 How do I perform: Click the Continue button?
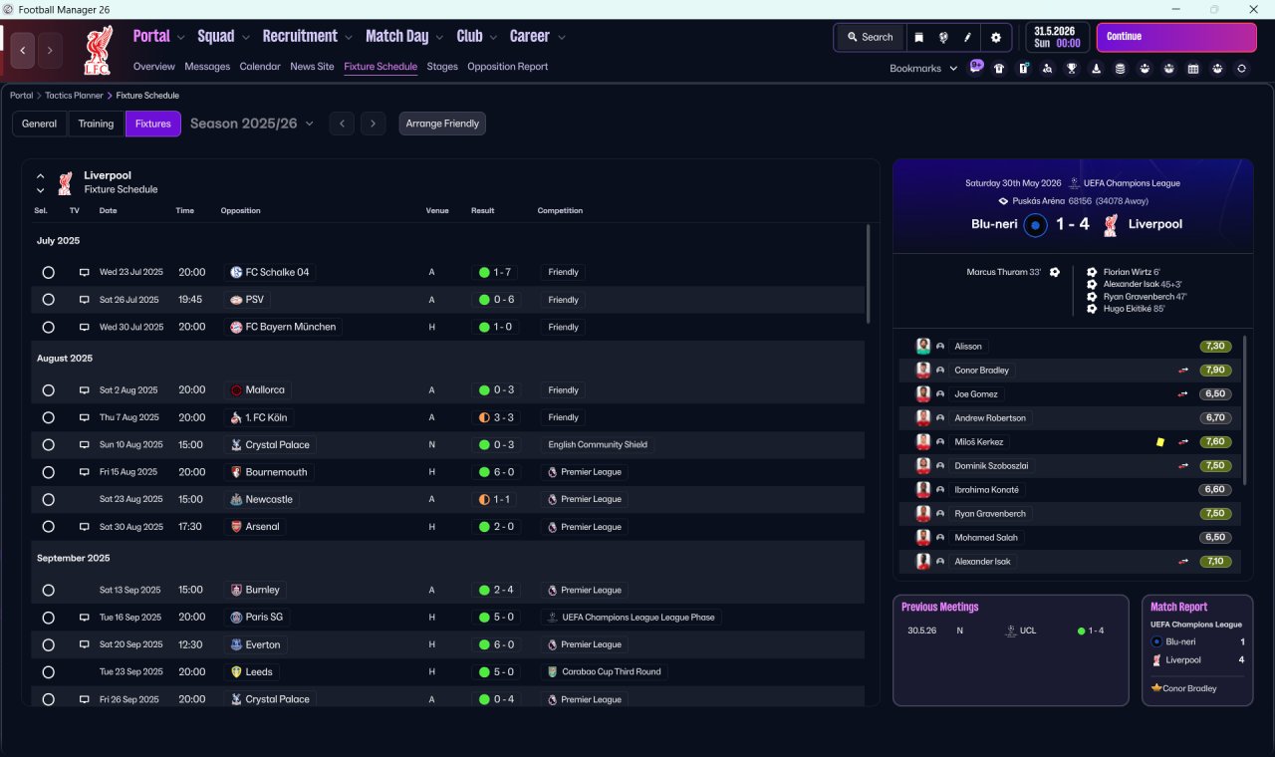pyautogui.click(x=1176, y=37)
